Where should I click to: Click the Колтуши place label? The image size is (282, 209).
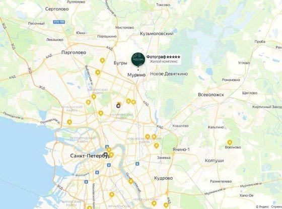(214, 161)
